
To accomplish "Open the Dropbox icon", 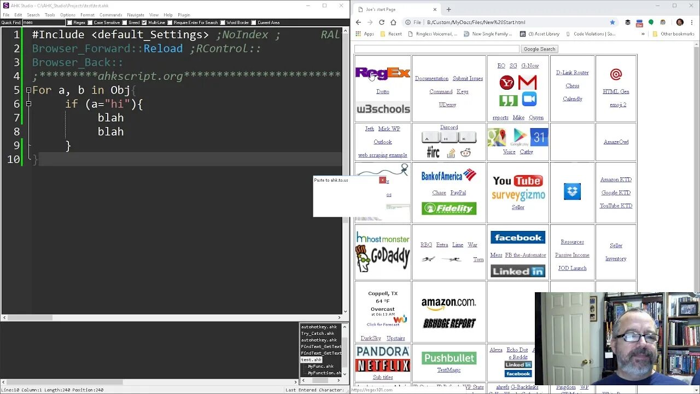I will coord(572,192).
